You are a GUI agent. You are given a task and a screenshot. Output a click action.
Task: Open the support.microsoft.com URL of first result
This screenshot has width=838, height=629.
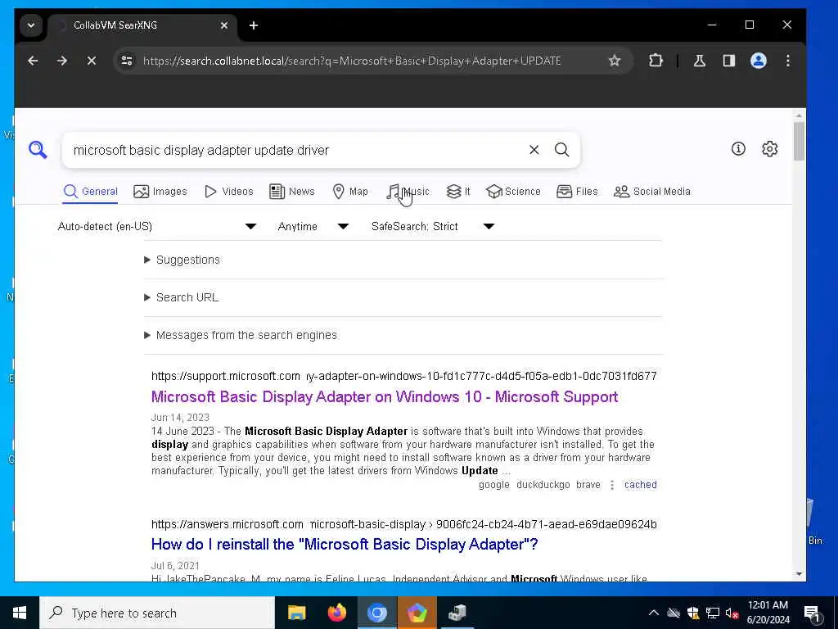point(403,376)
